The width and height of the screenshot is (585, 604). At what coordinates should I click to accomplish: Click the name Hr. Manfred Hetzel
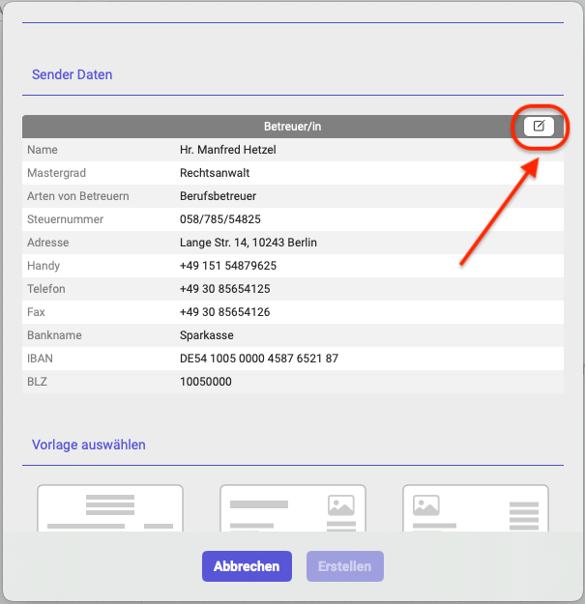point(228,150)
